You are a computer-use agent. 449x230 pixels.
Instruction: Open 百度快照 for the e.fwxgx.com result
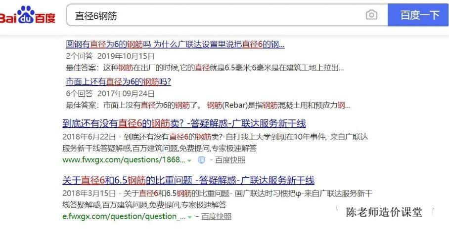coord(216,216)
